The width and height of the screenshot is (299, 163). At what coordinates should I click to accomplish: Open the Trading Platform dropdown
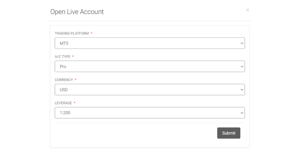click(x=149, y=43)
